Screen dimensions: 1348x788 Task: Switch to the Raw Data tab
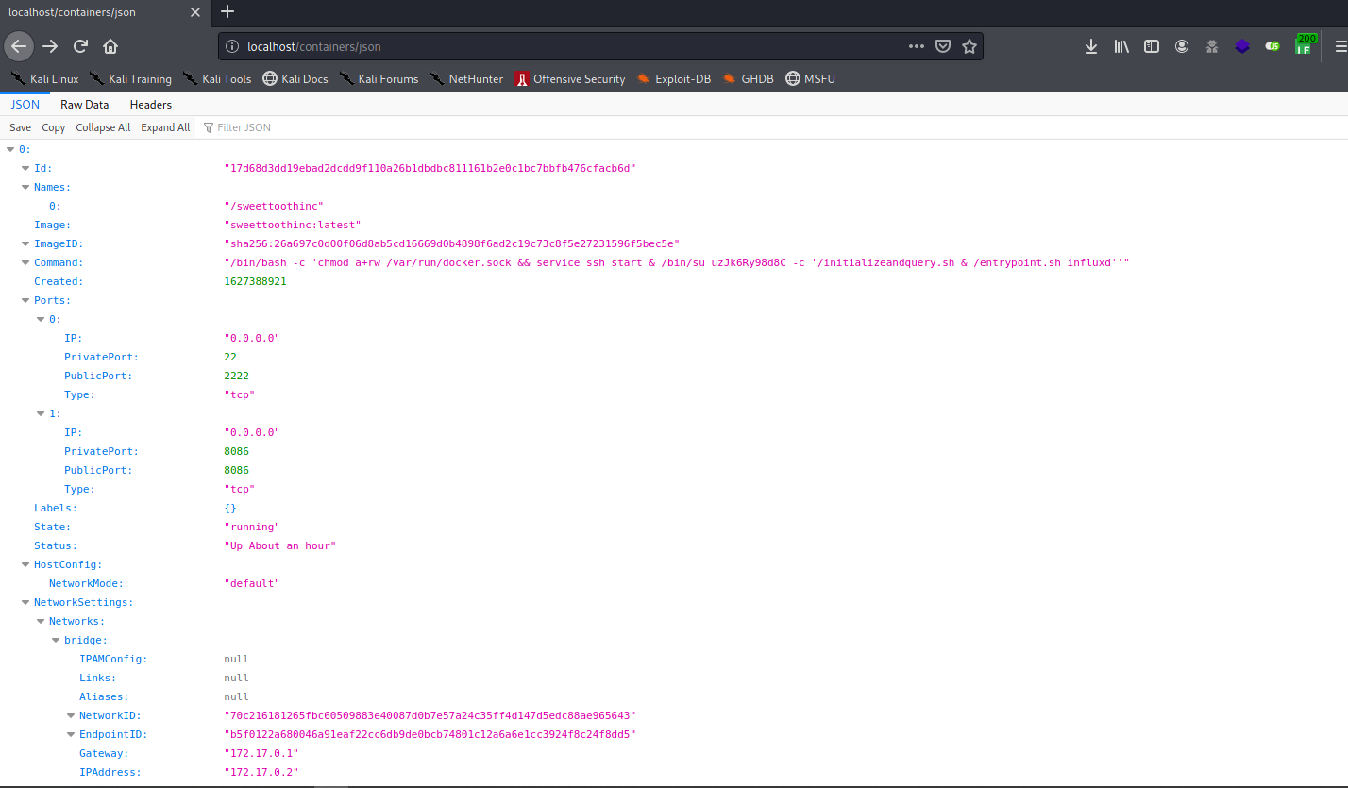(x=84, y=105)
